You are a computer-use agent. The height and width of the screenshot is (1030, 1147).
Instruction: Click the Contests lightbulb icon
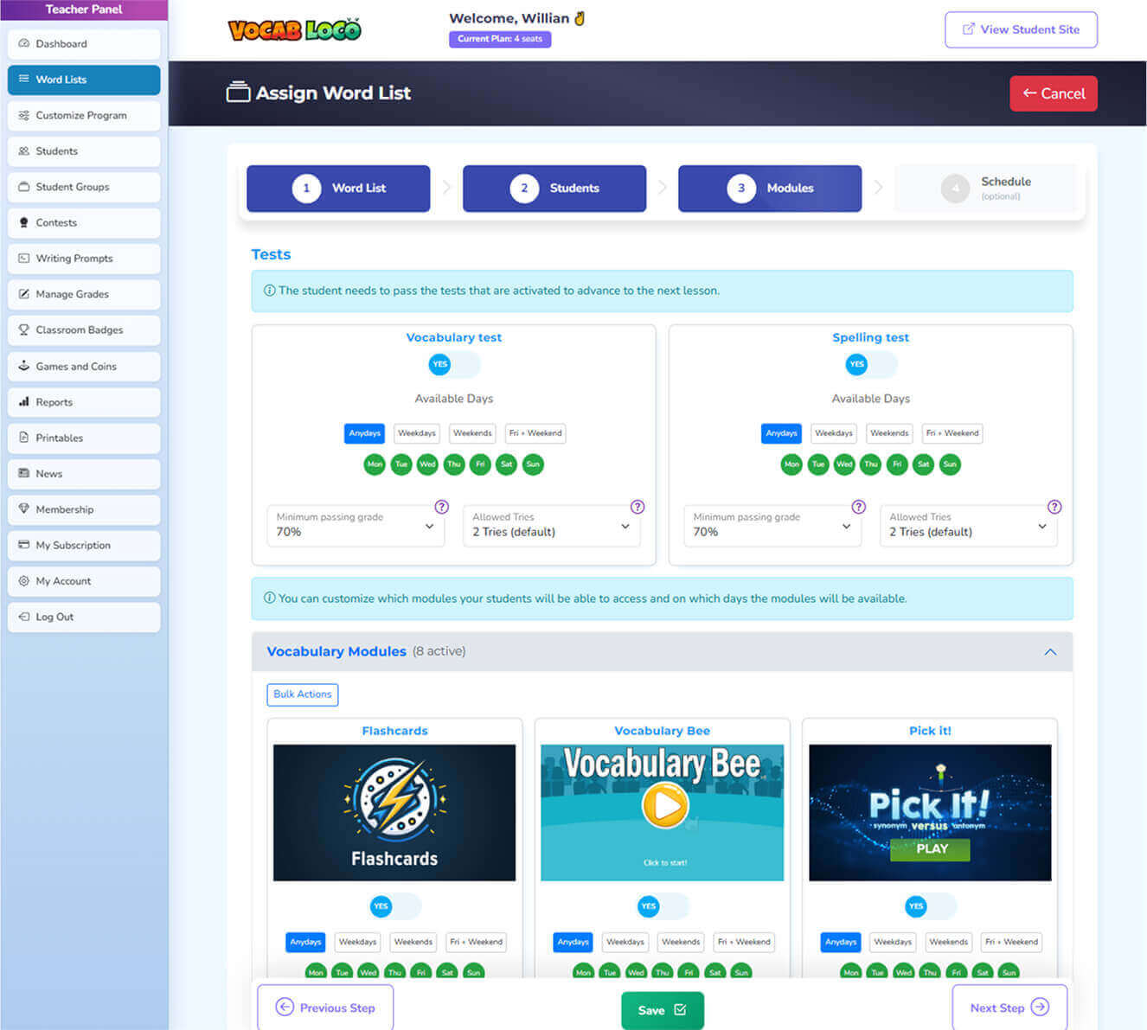pyautogui.click(x=24, y=222)
